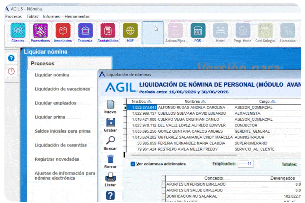
Task: Click APORTES EN PENSION EMPLEADO concept row
Action: click(x=233, y=184)
